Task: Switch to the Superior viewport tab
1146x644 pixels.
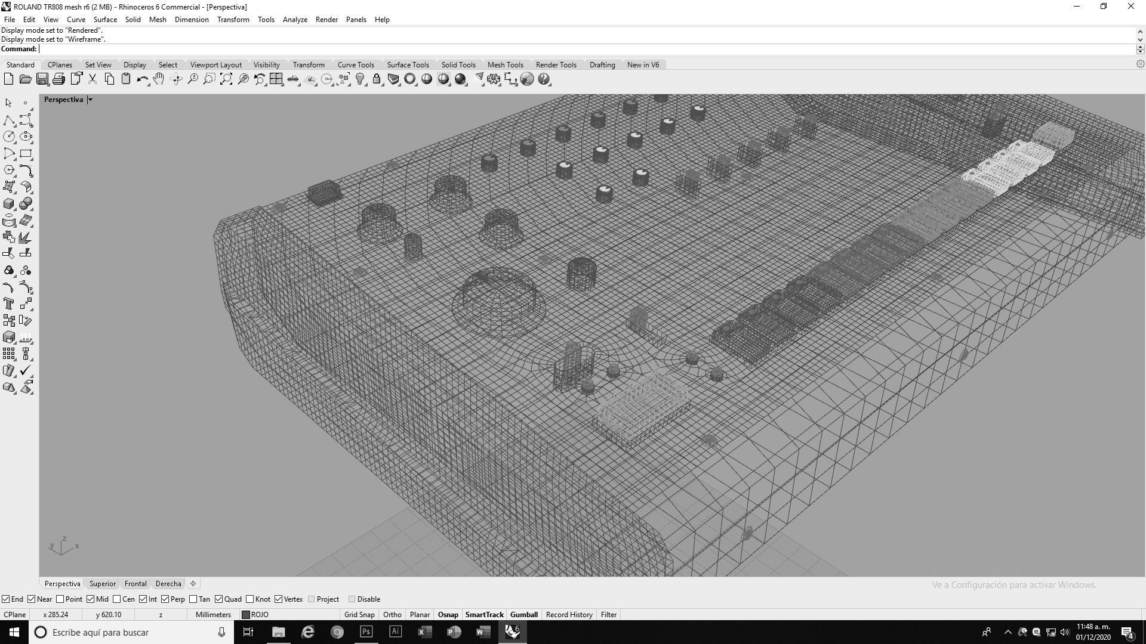Action: click(103, 584)
